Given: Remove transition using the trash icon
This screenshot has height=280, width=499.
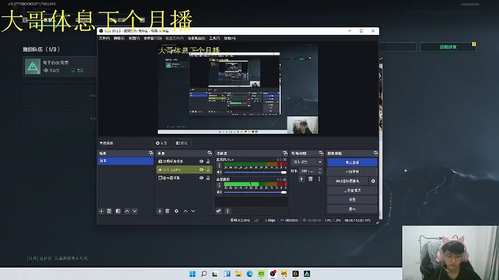Looking at the screenshot, I should pyautogui.click(x=310, y=179).
